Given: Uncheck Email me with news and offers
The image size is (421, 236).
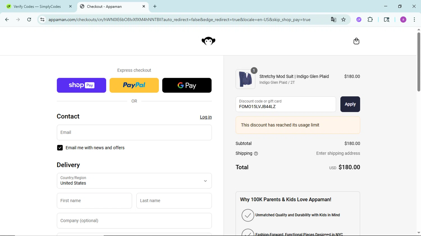Looking at the screenshot, I should pyautogui.click(x=60, y=148).
